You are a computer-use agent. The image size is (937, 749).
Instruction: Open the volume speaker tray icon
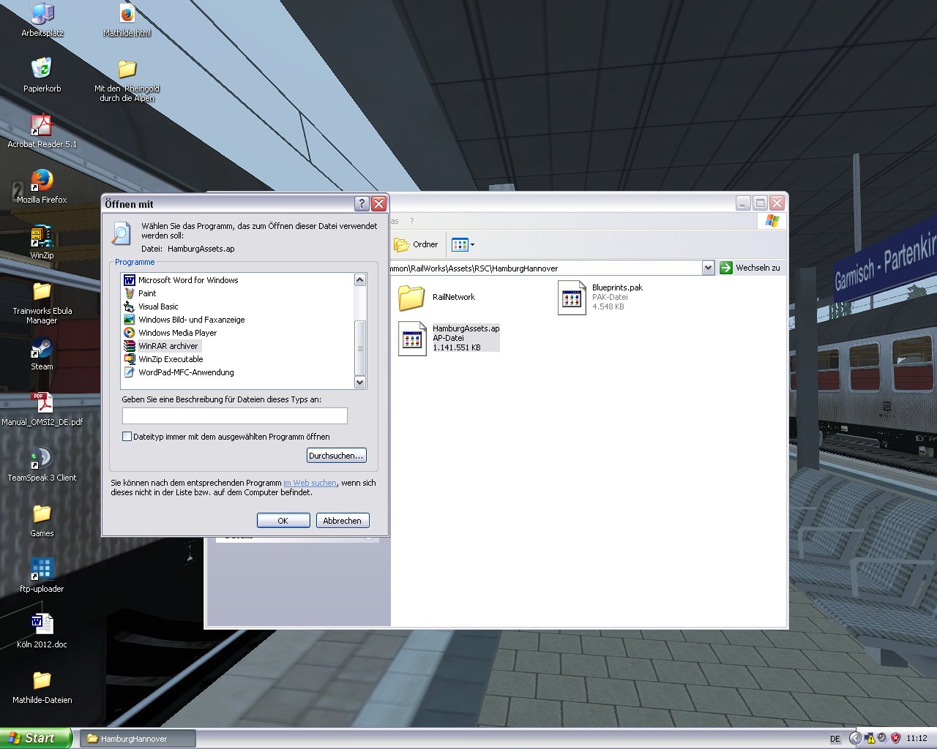click(882, 738)
